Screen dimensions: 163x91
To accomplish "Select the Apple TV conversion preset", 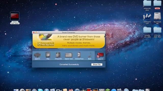I will pyautogui.click(x=37, y=56).
